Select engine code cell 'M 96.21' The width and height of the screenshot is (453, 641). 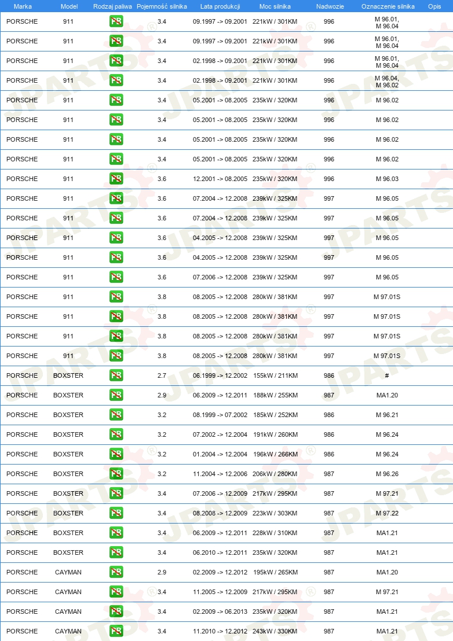[x=387, y=415]
